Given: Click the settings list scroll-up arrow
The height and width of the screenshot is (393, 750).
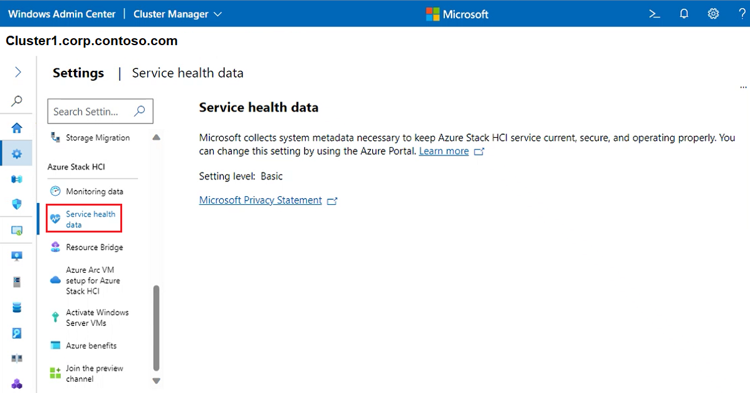Looking at the screenshot, I should [x=156, y=137].
